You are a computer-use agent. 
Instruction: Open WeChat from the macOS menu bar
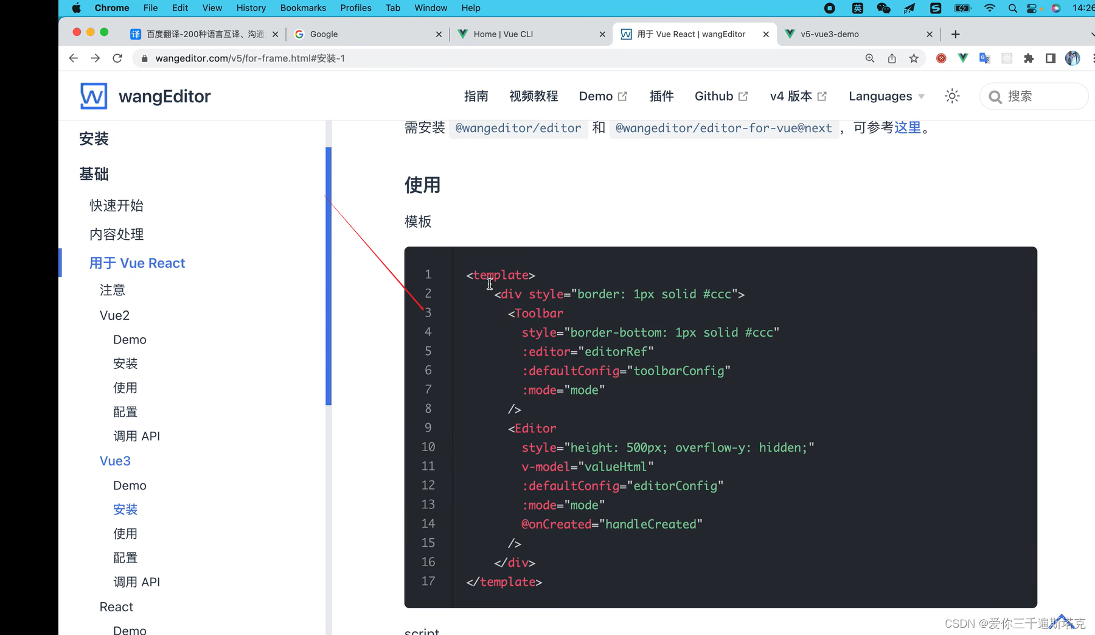click(x=883, y=8)
